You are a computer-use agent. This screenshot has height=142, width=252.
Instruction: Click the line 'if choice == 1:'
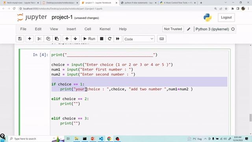pyautogui.click(x=68, y=84)
